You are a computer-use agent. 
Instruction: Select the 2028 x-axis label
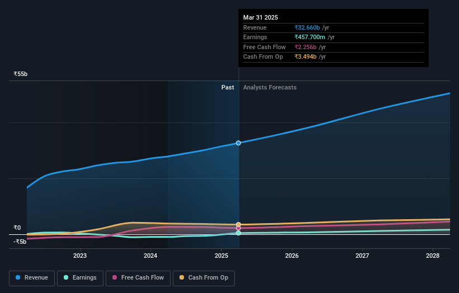[x=433, y=256]
